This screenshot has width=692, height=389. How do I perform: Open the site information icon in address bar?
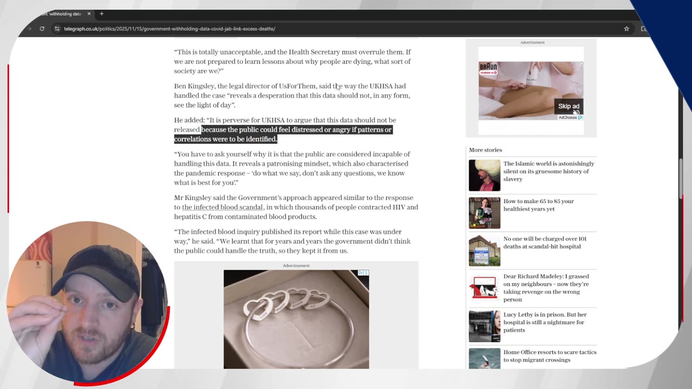pyautogui.click(x=57, y=29)
